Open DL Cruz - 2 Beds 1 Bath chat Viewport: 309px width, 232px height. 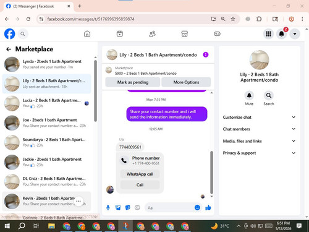coord(46,181)
